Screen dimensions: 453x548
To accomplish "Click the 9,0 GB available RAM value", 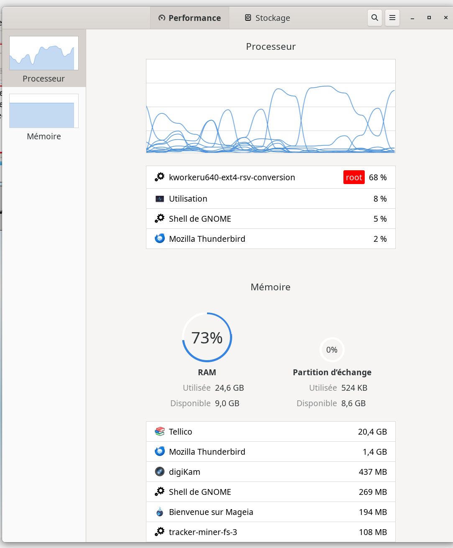I will tap(227, 403).
